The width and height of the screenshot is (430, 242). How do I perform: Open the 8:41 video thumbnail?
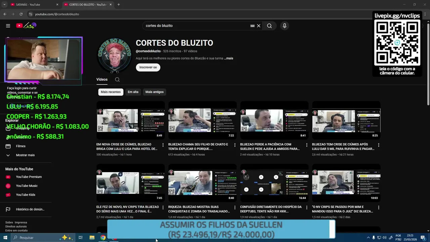click(274, 120)
